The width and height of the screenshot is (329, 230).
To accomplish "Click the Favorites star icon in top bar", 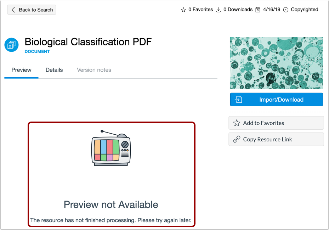I will click(x=183, y=10).
